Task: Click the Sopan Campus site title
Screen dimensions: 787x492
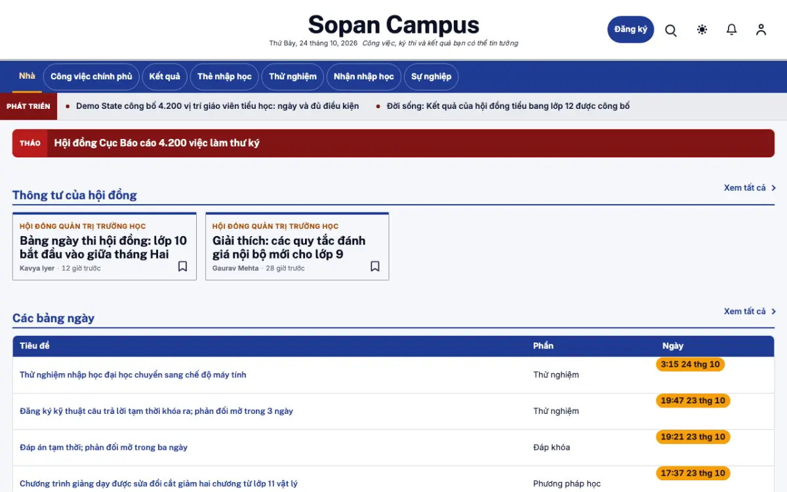Action: click(x=393, y=25)
